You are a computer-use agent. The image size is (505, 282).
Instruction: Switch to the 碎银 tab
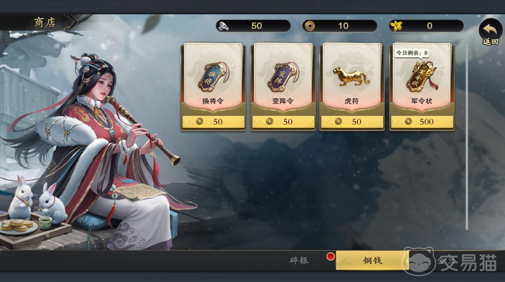pyautogui.click(x=299, y=260)
